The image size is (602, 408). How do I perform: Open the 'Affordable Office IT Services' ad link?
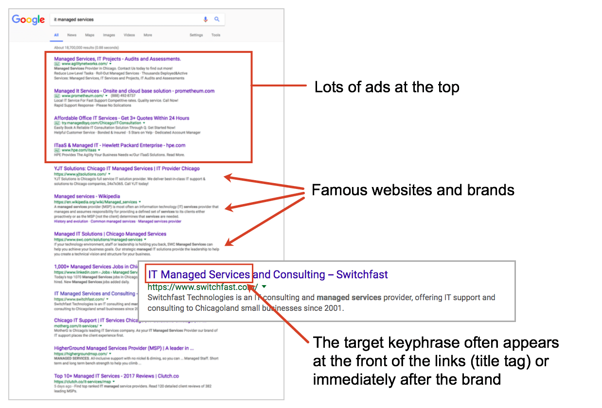tap(122, 118)
